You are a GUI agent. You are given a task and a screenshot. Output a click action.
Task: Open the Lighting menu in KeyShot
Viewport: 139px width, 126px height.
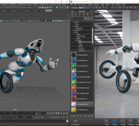pos(90,5)
